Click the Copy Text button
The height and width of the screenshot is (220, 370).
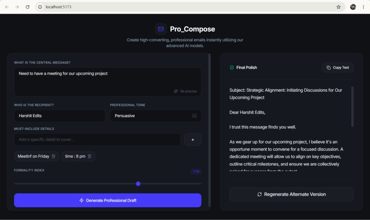[338, 68]
